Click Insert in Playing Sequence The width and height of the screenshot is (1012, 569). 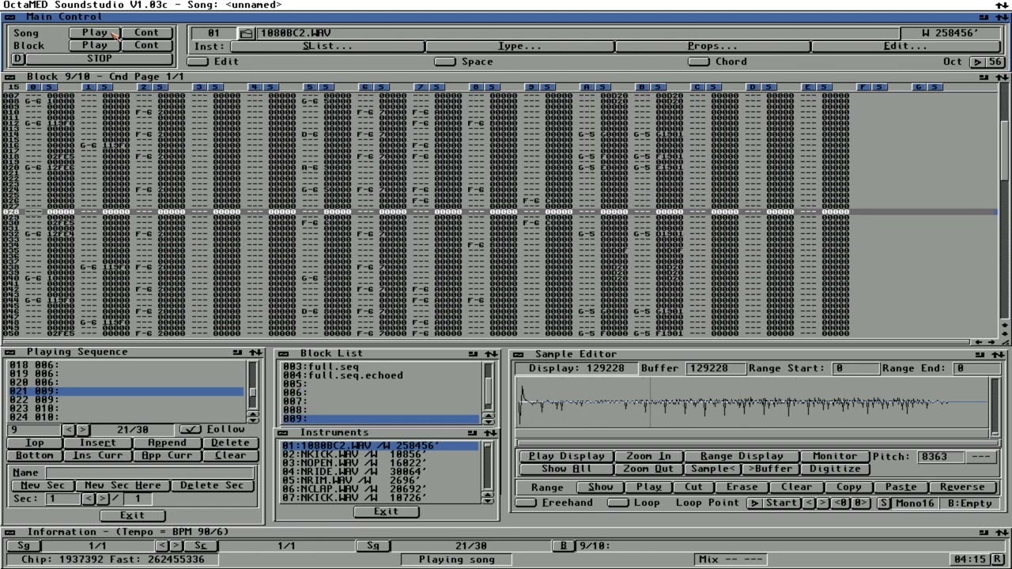click(97, 443)
